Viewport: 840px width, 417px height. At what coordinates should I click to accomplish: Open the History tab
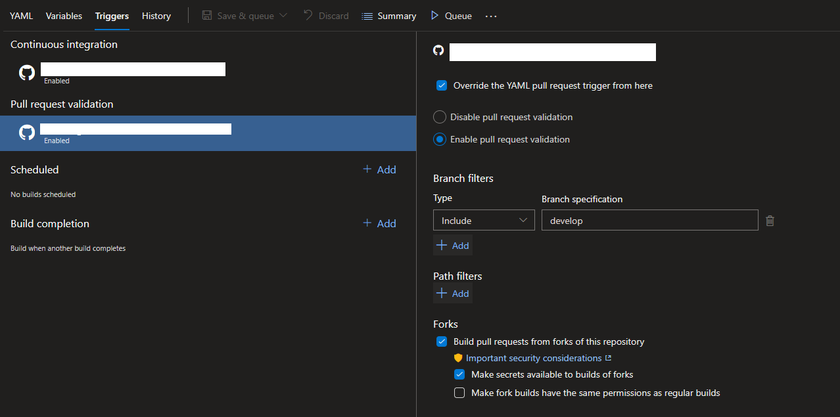[x=156, y=16]
